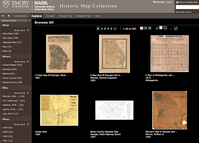Click the sort order icon
The width and height of the screenshot is (199, 143).
click(176, 29)
